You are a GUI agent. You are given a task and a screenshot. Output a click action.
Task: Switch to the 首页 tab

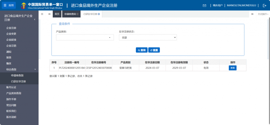pos(57,14)
